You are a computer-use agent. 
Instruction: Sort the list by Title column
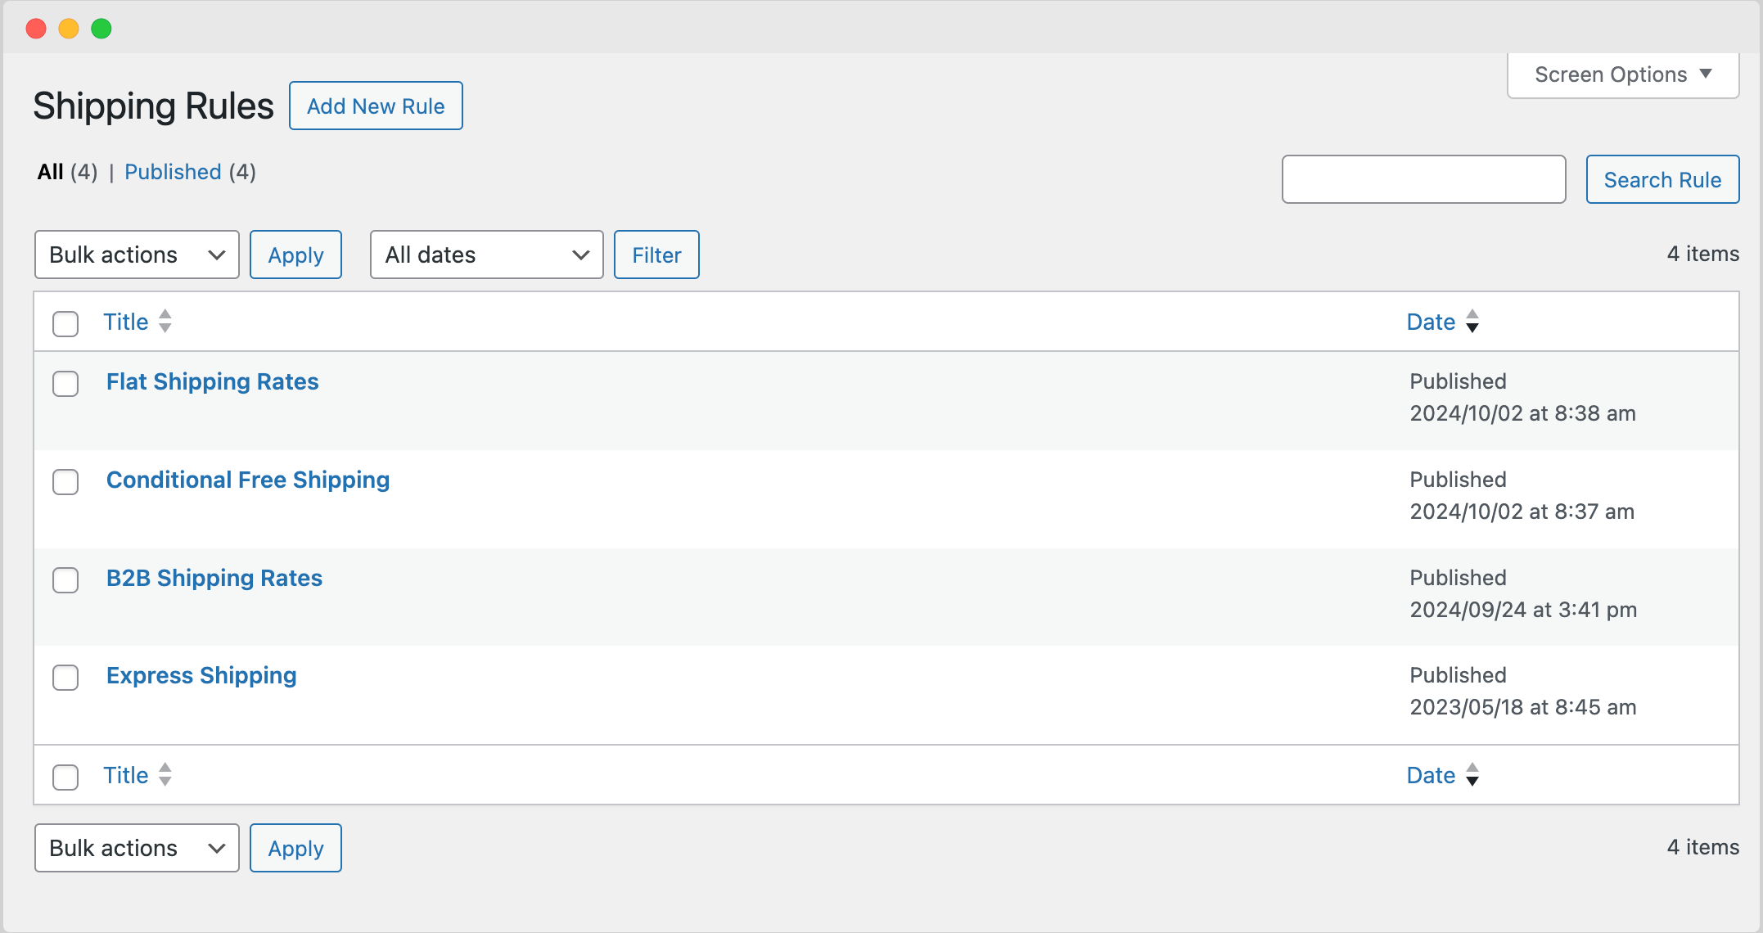[x=125, y=321]
